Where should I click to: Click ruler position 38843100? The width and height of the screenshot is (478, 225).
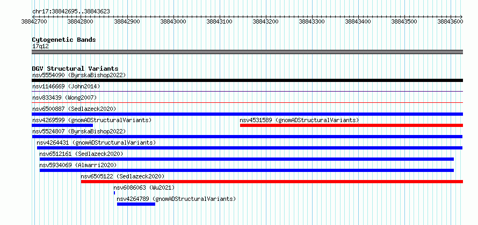[220, 21]
